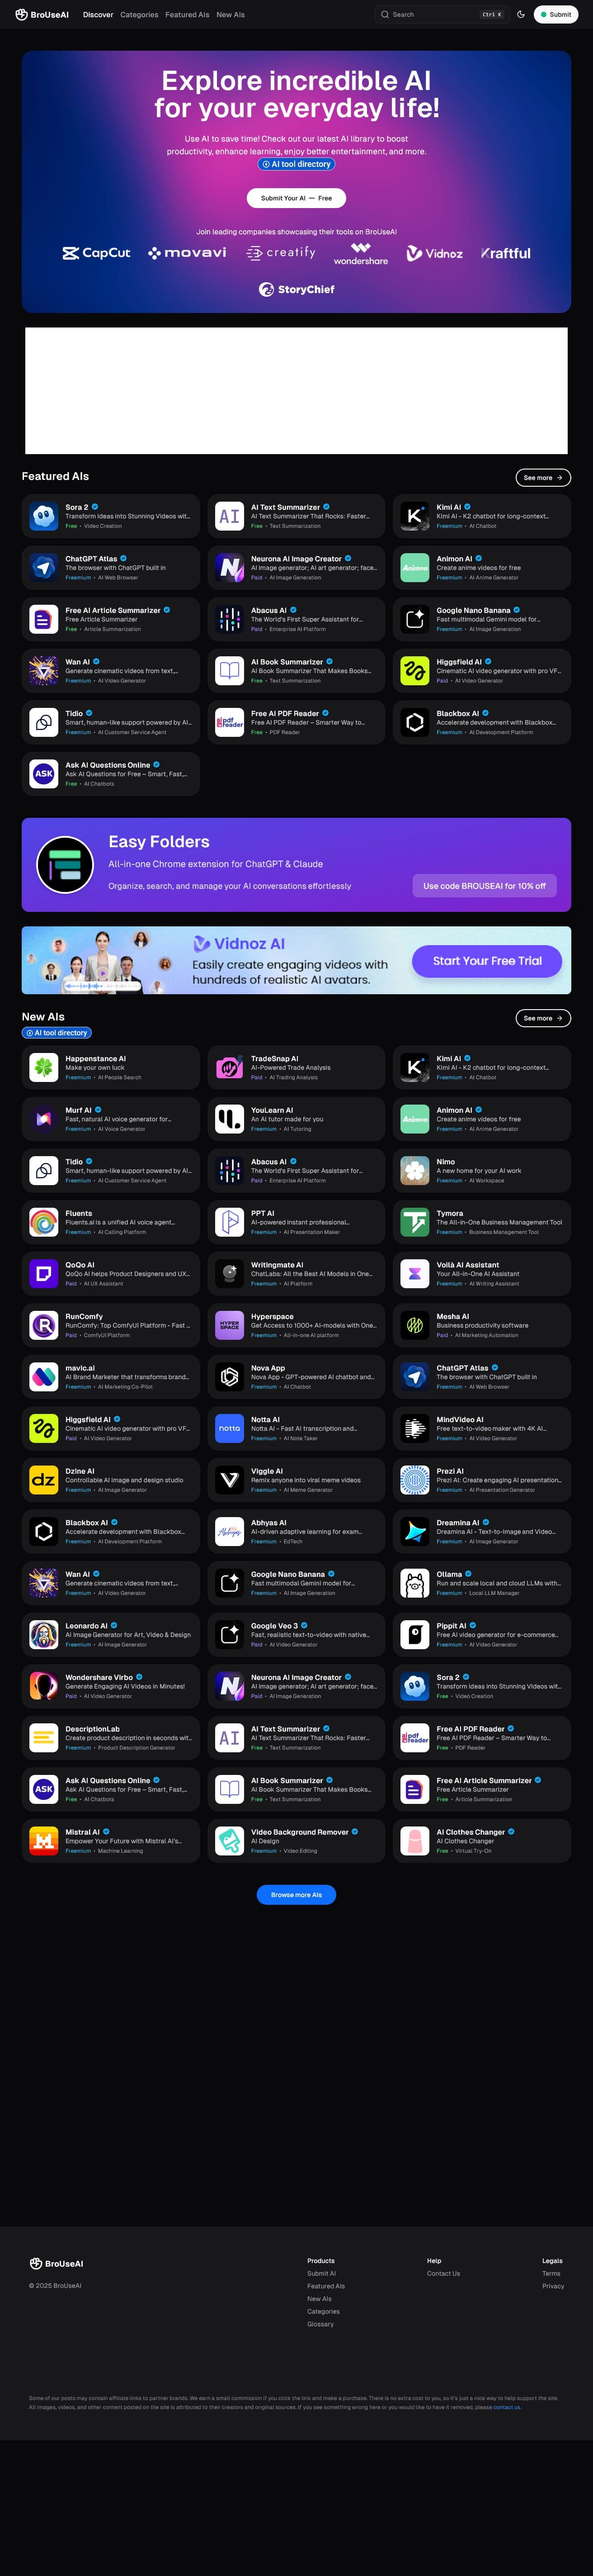Go to Featured AIs in navigation
593x2576 pixels.
187,15
